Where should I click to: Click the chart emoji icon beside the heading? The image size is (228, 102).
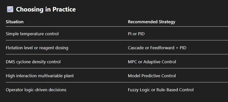point(10,9)
